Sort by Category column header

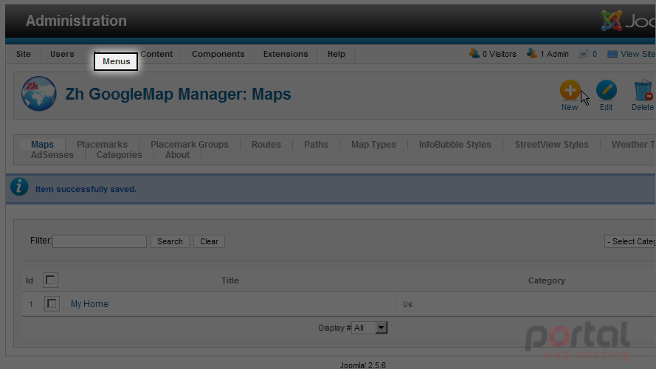click(546, 280)
